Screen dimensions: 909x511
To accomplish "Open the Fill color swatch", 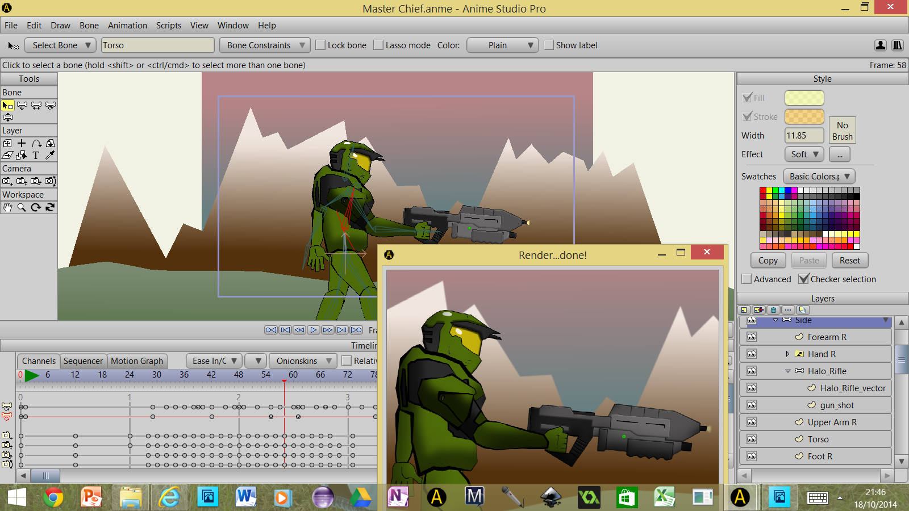I will point(804,98).
